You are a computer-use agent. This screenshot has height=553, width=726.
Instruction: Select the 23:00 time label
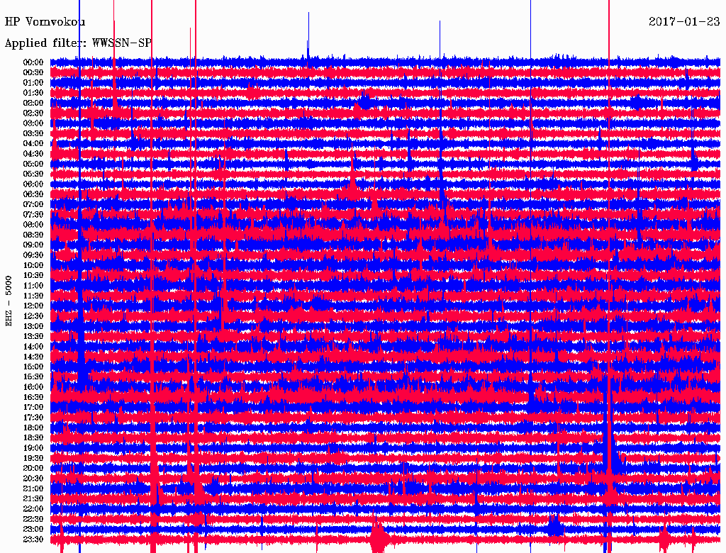coord(33,529)
